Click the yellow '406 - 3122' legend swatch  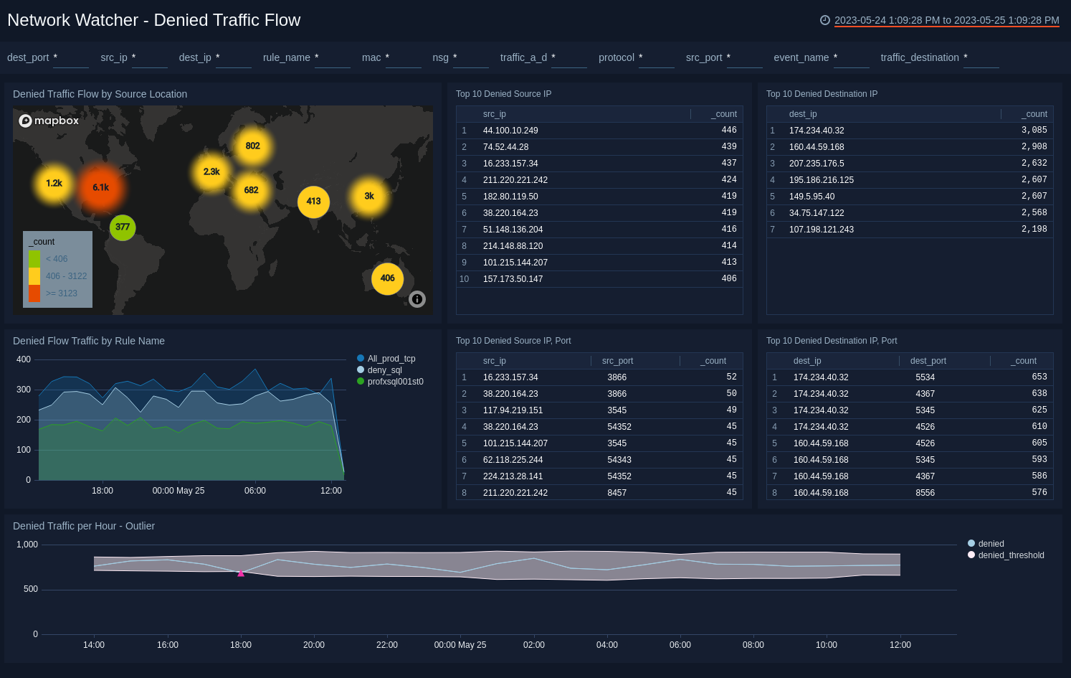34,276
